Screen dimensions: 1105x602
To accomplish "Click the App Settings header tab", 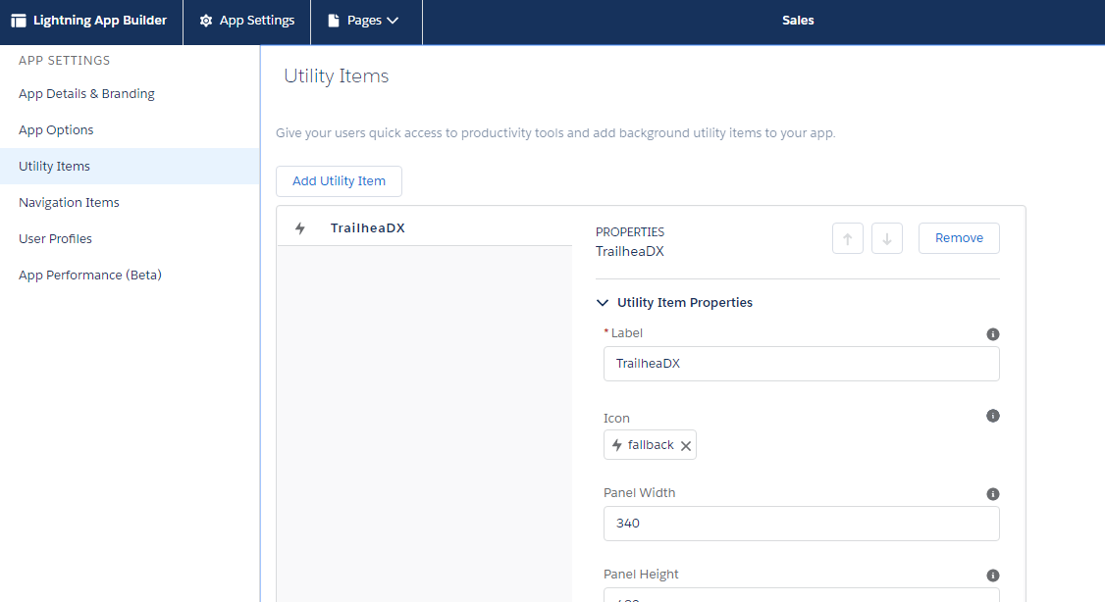I will coord(246,22).
